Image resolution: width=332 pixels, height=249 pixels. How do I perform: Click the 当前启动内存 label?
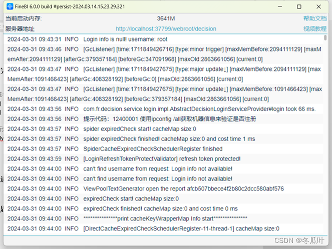coord(24,18)
